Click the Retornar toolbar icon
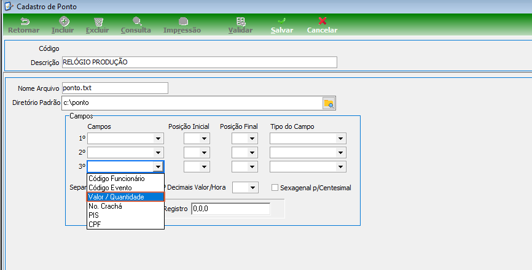 [25, 21]
